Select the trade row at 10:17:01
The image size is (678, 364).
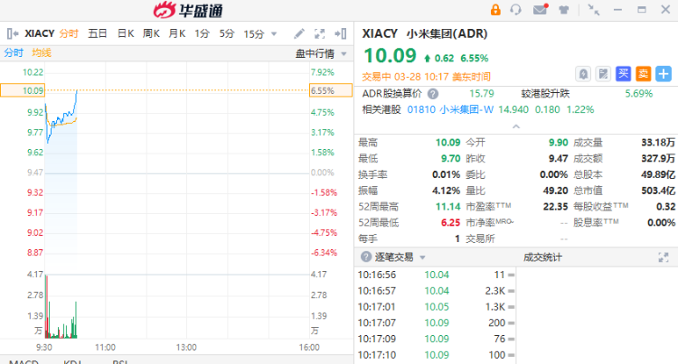[x=436, y=306]
